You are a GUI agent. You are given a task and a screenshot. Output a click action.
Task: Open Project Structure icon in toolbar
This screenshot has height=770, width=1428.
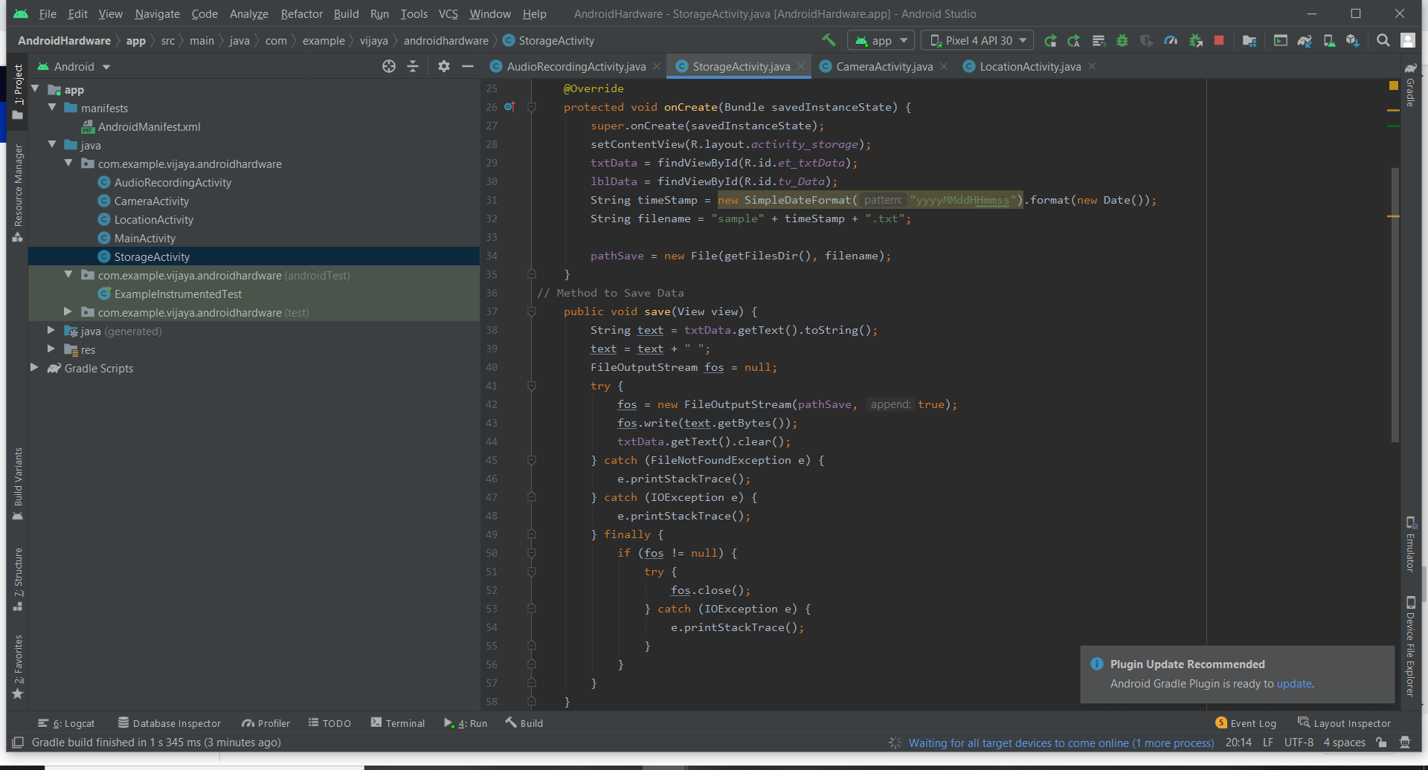(x=1249, y=41)
